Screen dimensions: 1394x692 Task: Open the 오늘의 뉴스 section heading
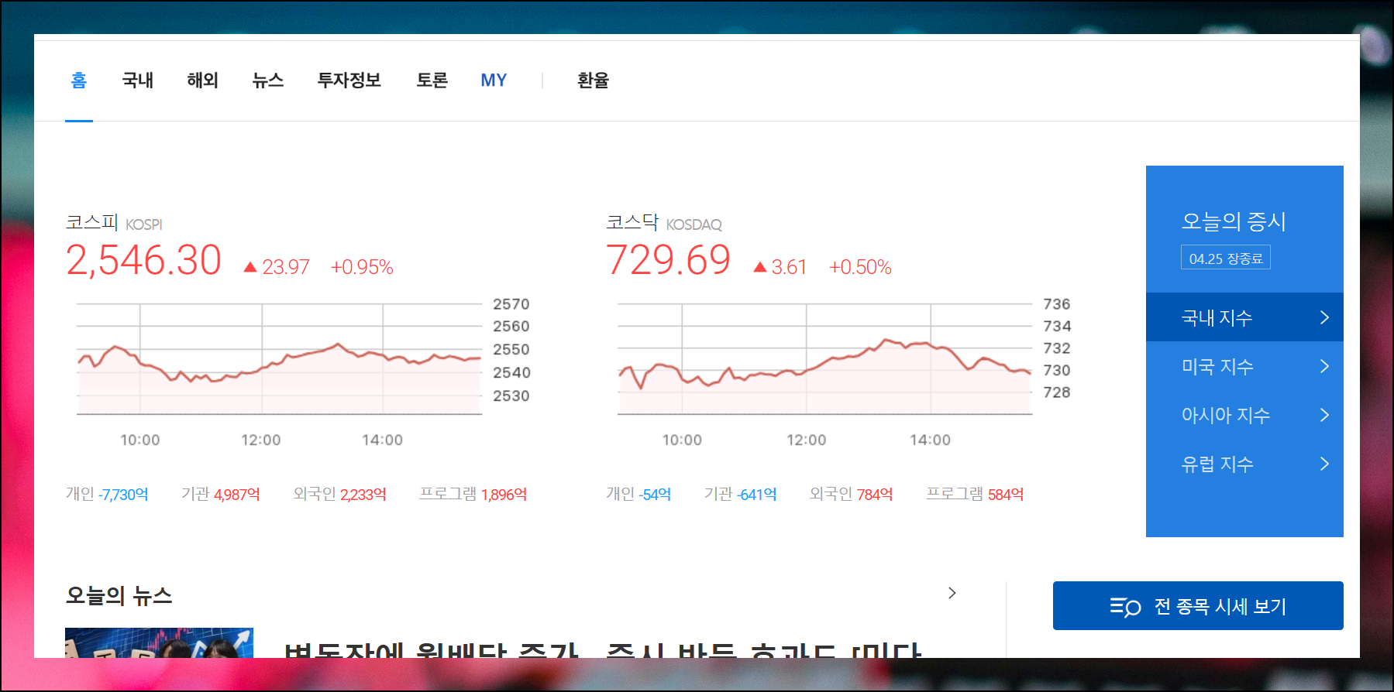119,595
